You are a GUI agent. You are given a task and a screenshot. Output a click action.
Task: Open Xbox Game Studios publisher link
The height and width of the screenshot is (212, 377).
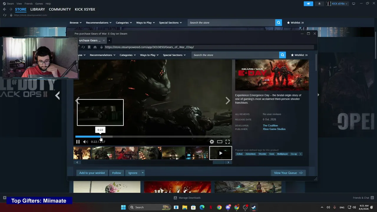[274, 129]
